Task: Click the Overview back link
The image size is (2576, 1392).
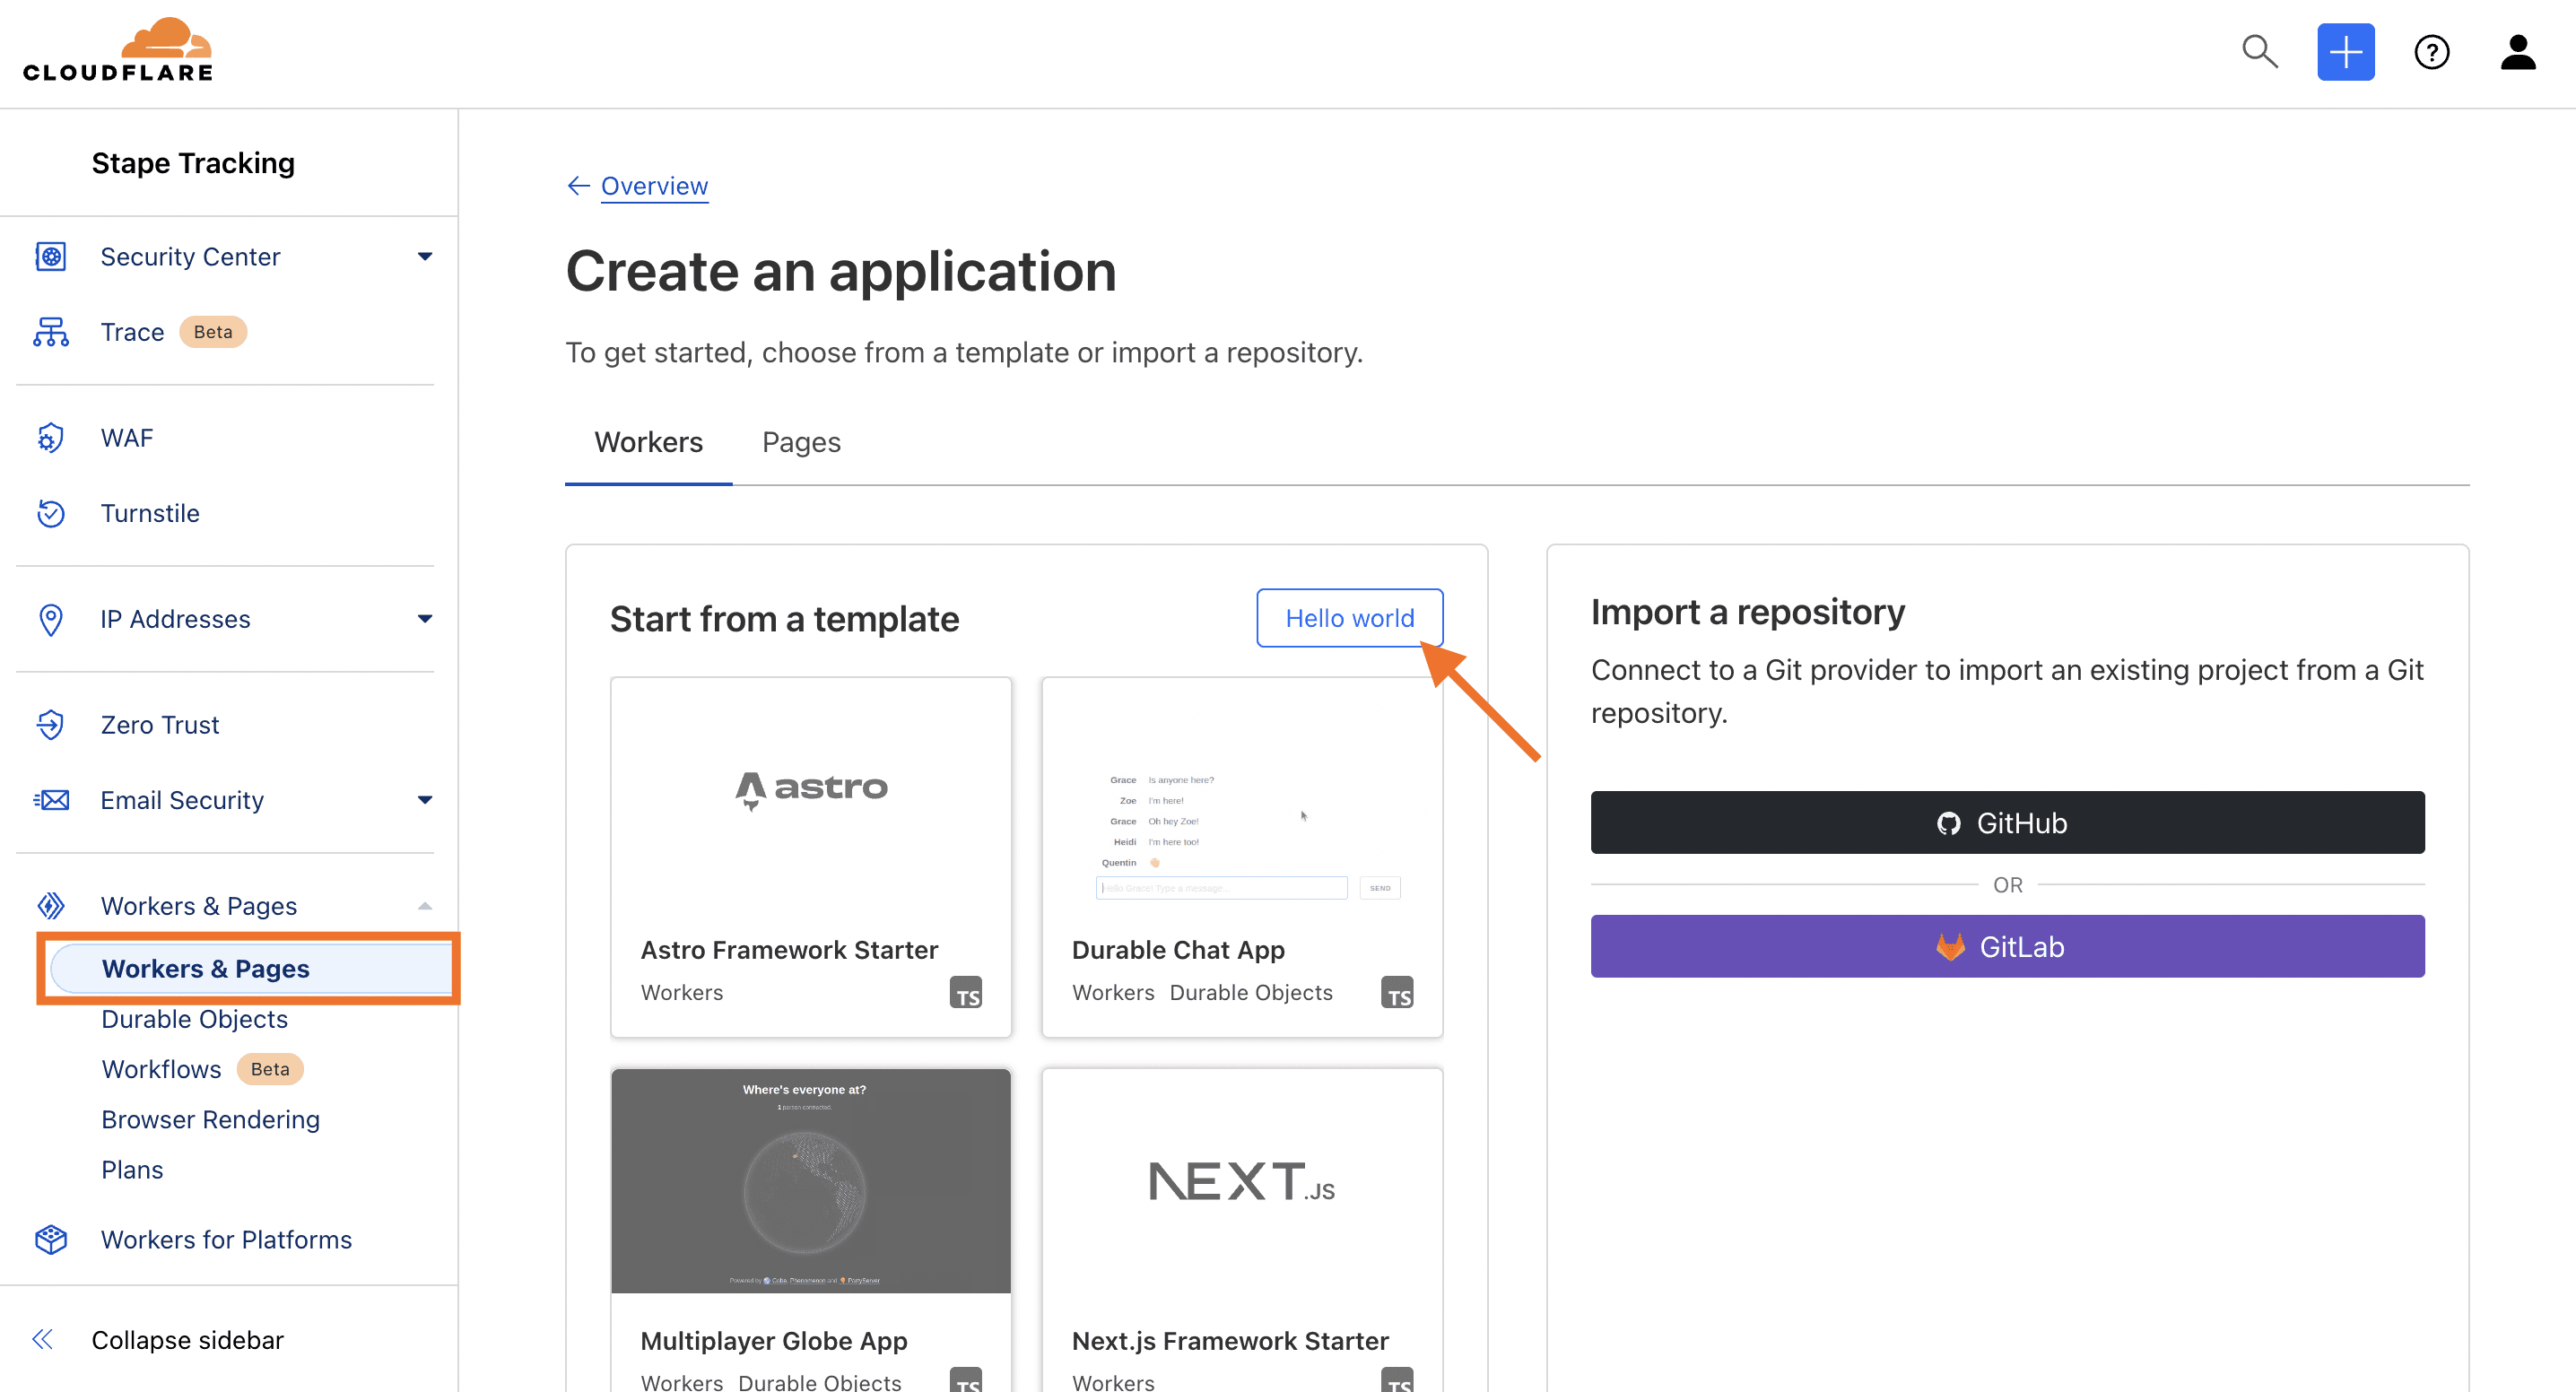Action: click(x=654, y=186)
